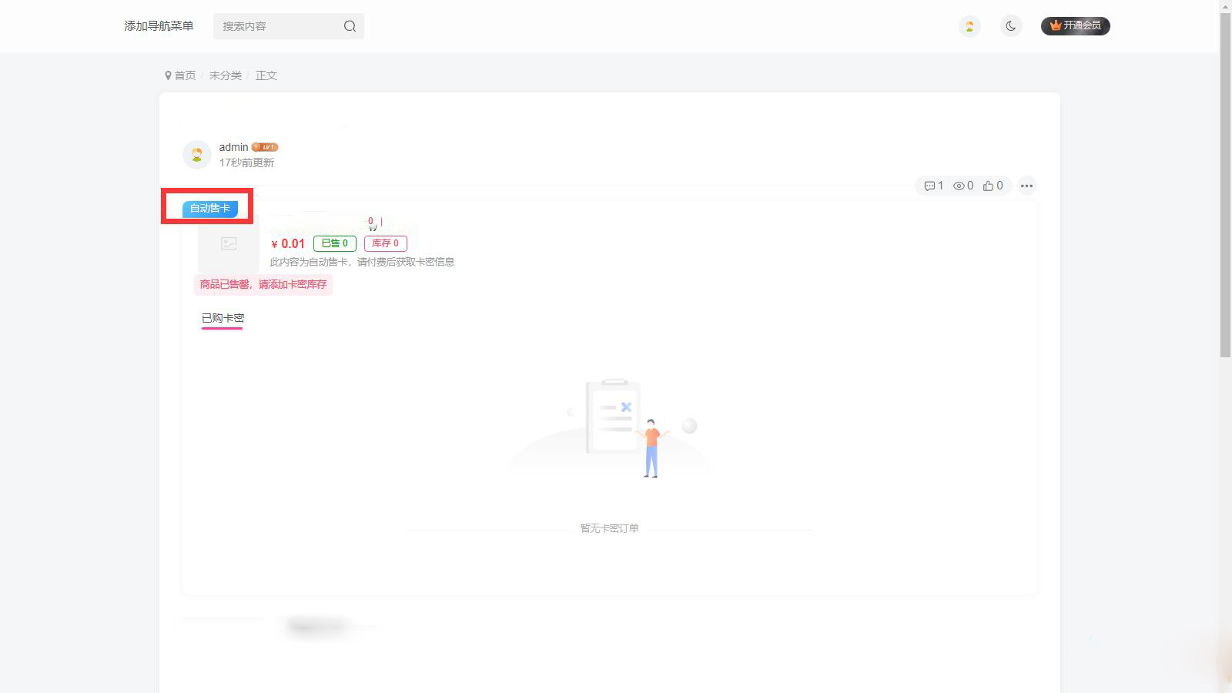Click 添加导航菜单 in the header

[x=159, y=26]
